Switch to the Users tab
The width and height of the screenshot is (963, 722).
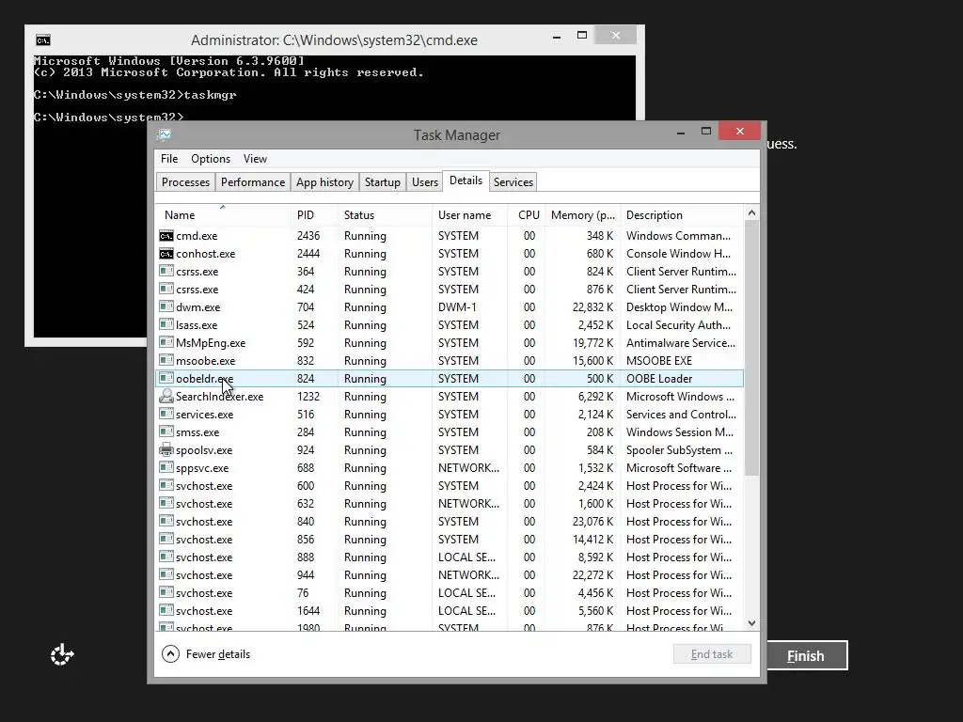(x=425, y=182)
